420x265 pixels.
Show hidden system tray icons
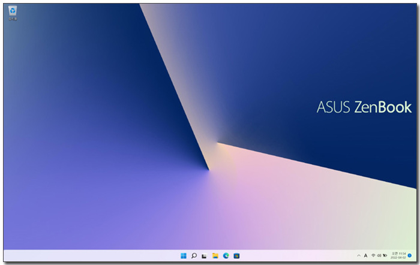pos(359,255)
